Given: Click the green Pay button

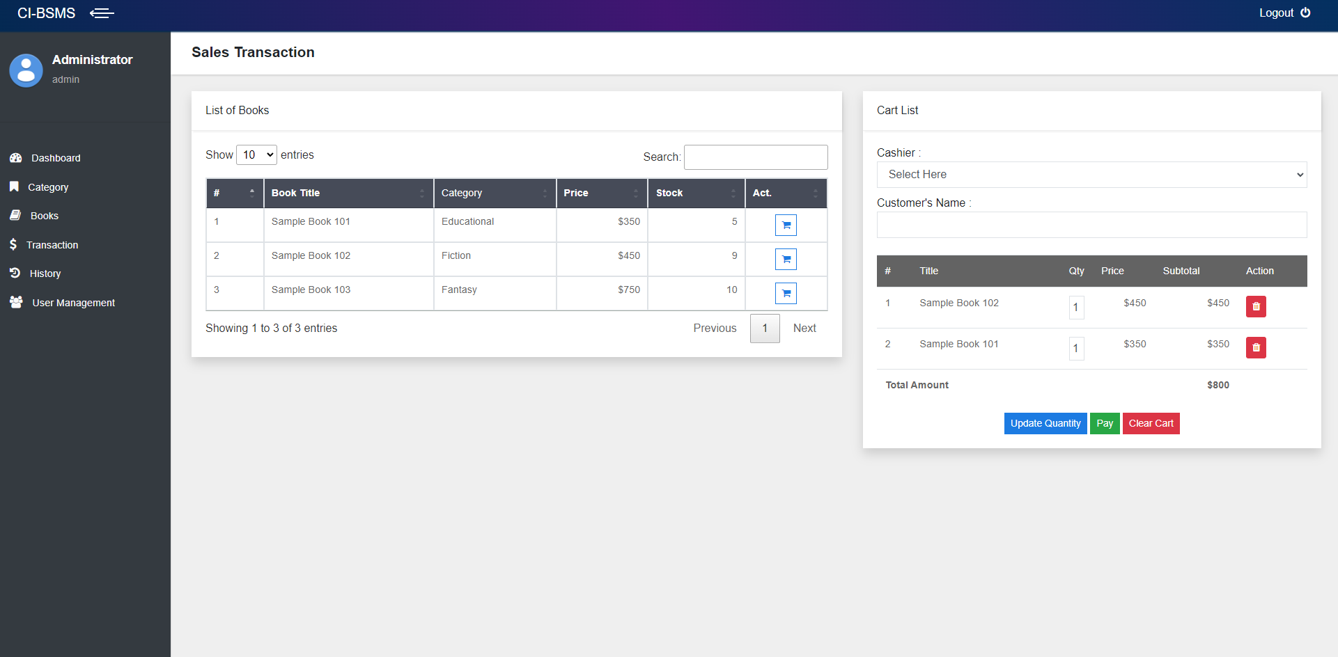Looking at the screenshot, I should [1105, 423].
